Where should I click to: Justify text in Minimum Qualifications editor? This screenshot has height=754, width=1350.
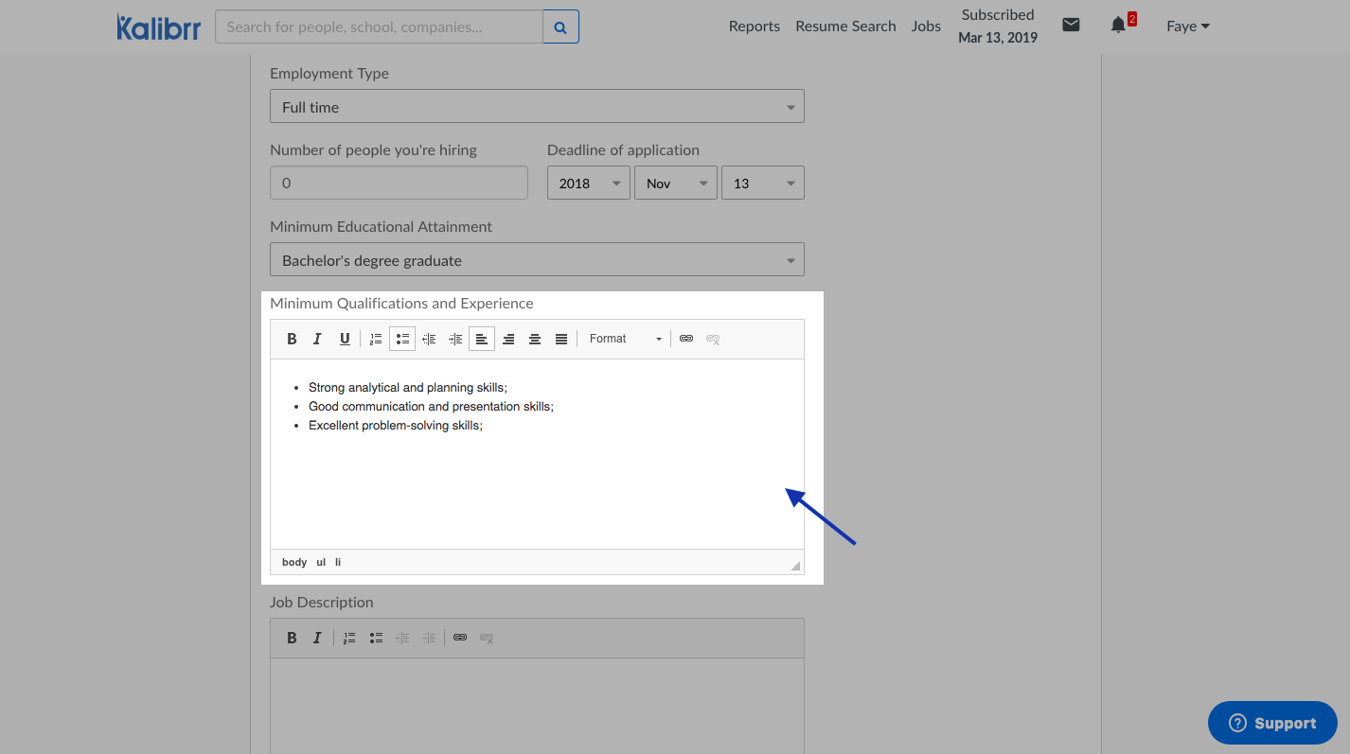[x=561, y=339]
